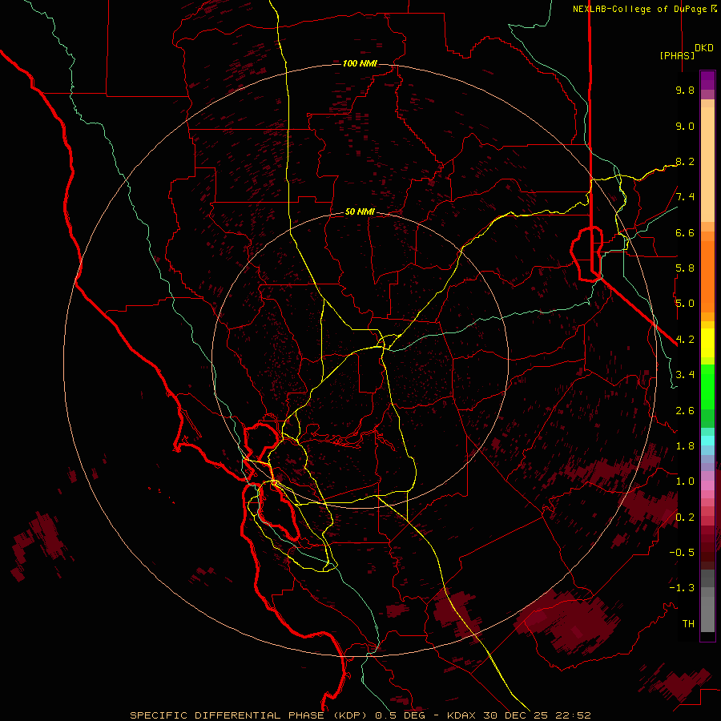
Task: Click the "50 NMI" range ring label
Action: [360, 212]
